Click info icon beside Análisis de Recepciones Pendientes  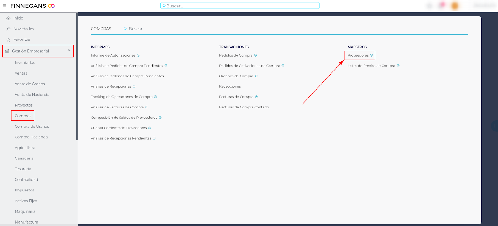[154, 138]
